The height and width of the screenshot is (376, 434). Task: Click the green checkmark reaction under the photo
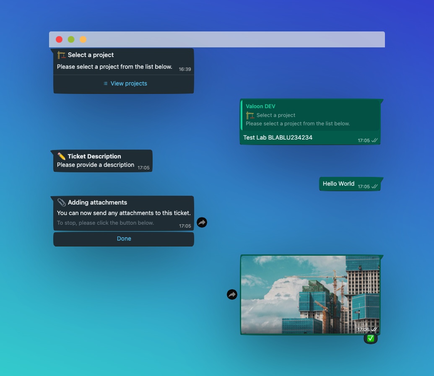[370, 339]
